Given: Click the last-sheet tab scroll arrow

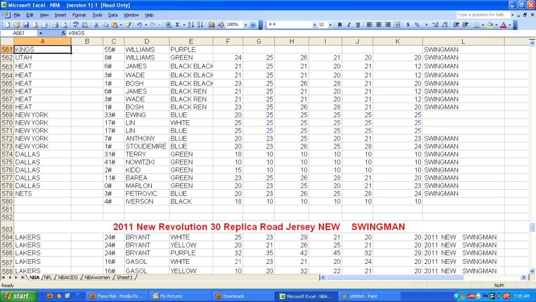Looking at the screenshot, I should (23, 277).
